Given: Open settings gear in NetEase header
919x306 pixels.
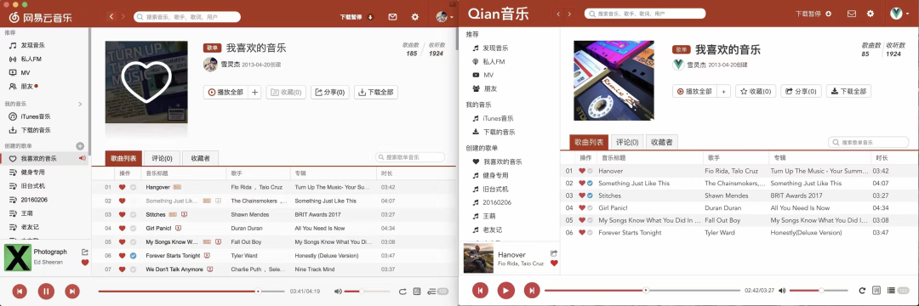Looking at the screenshot, I should click(415, 17).
